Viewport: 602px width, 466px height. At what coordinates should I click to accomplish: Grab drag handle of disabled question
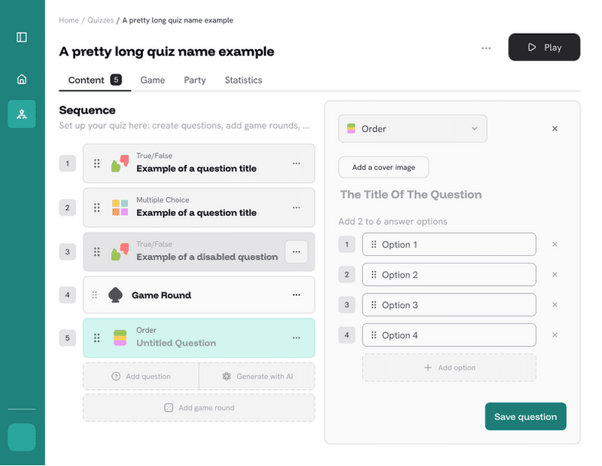point(97,251)
